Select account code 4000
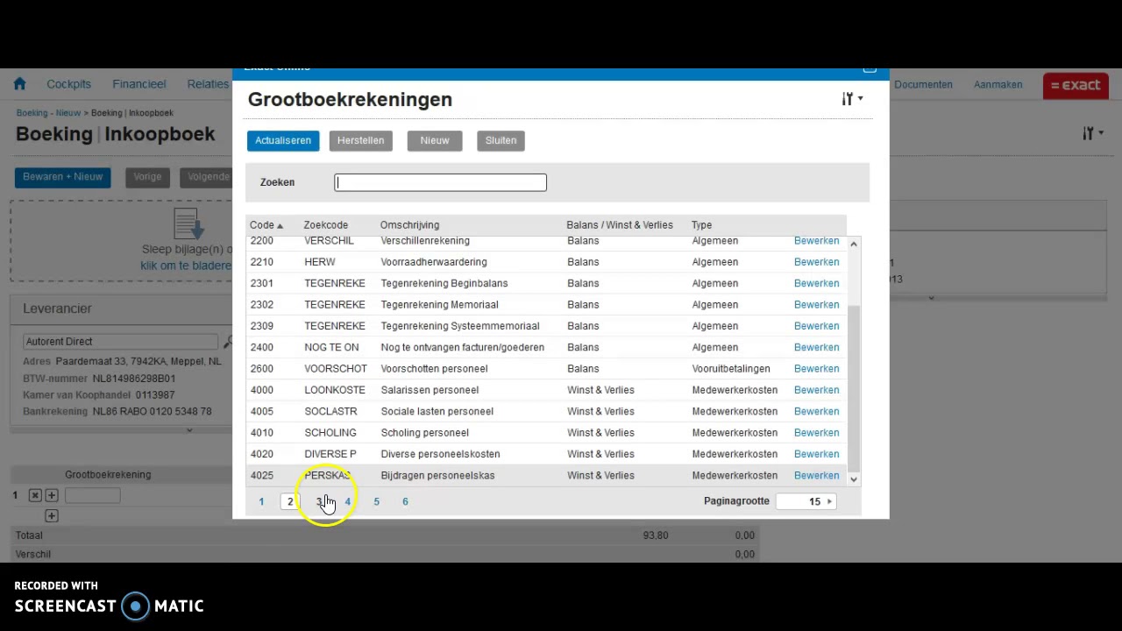The image size is (1122, 631). [261, 390]
